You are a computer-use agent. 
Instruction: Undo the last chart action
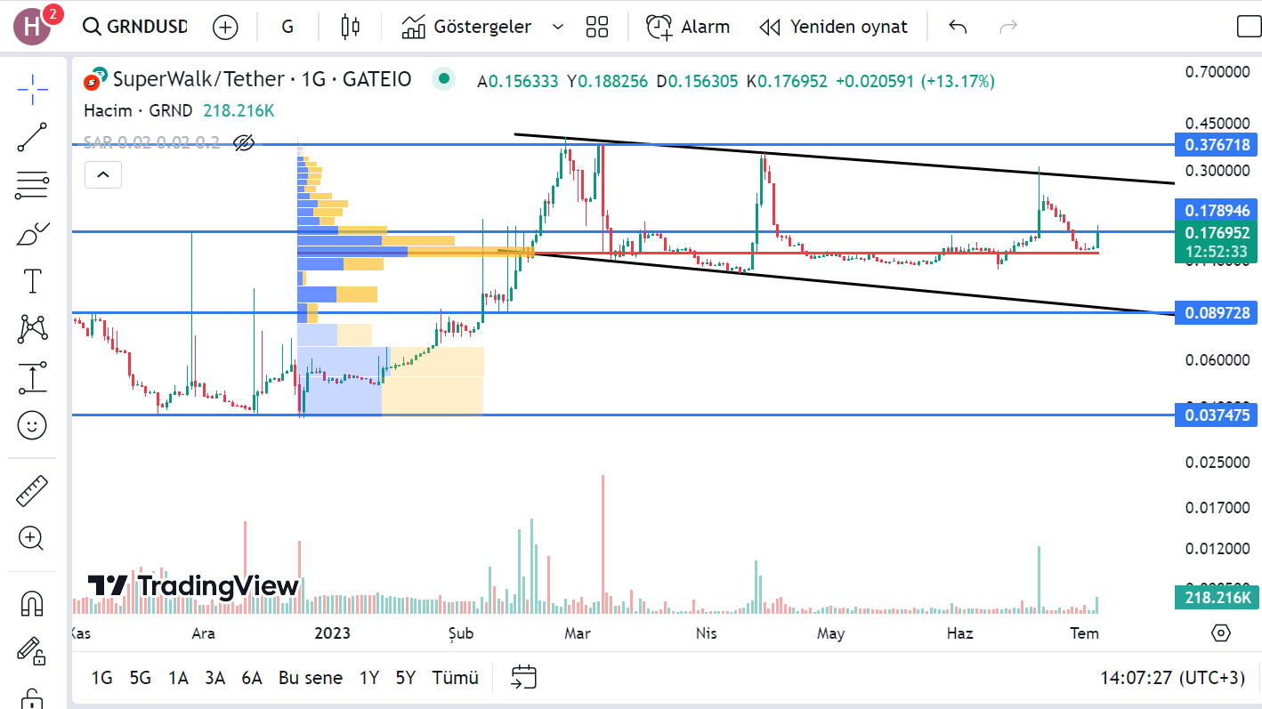pyautogui.click(x=958, y=27)
